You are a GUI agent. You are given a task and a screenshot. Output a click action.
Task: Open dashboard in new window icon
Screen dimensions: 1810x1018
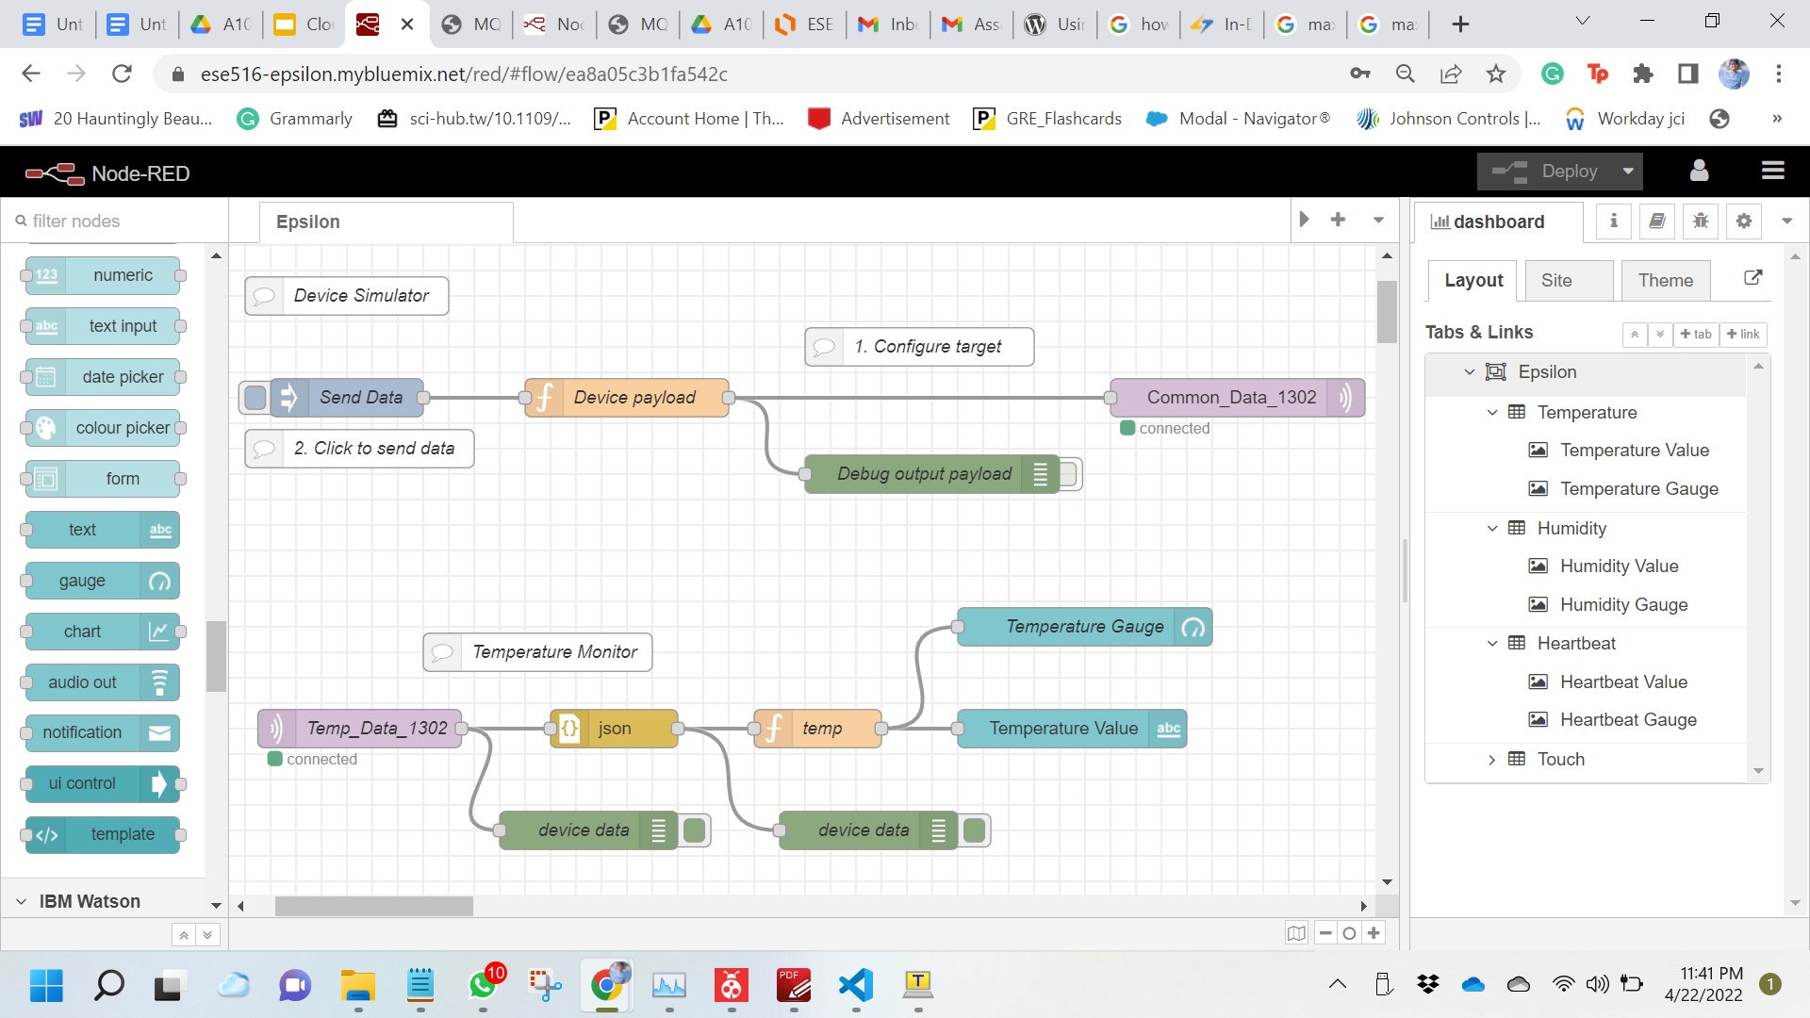coord(1752,278)
